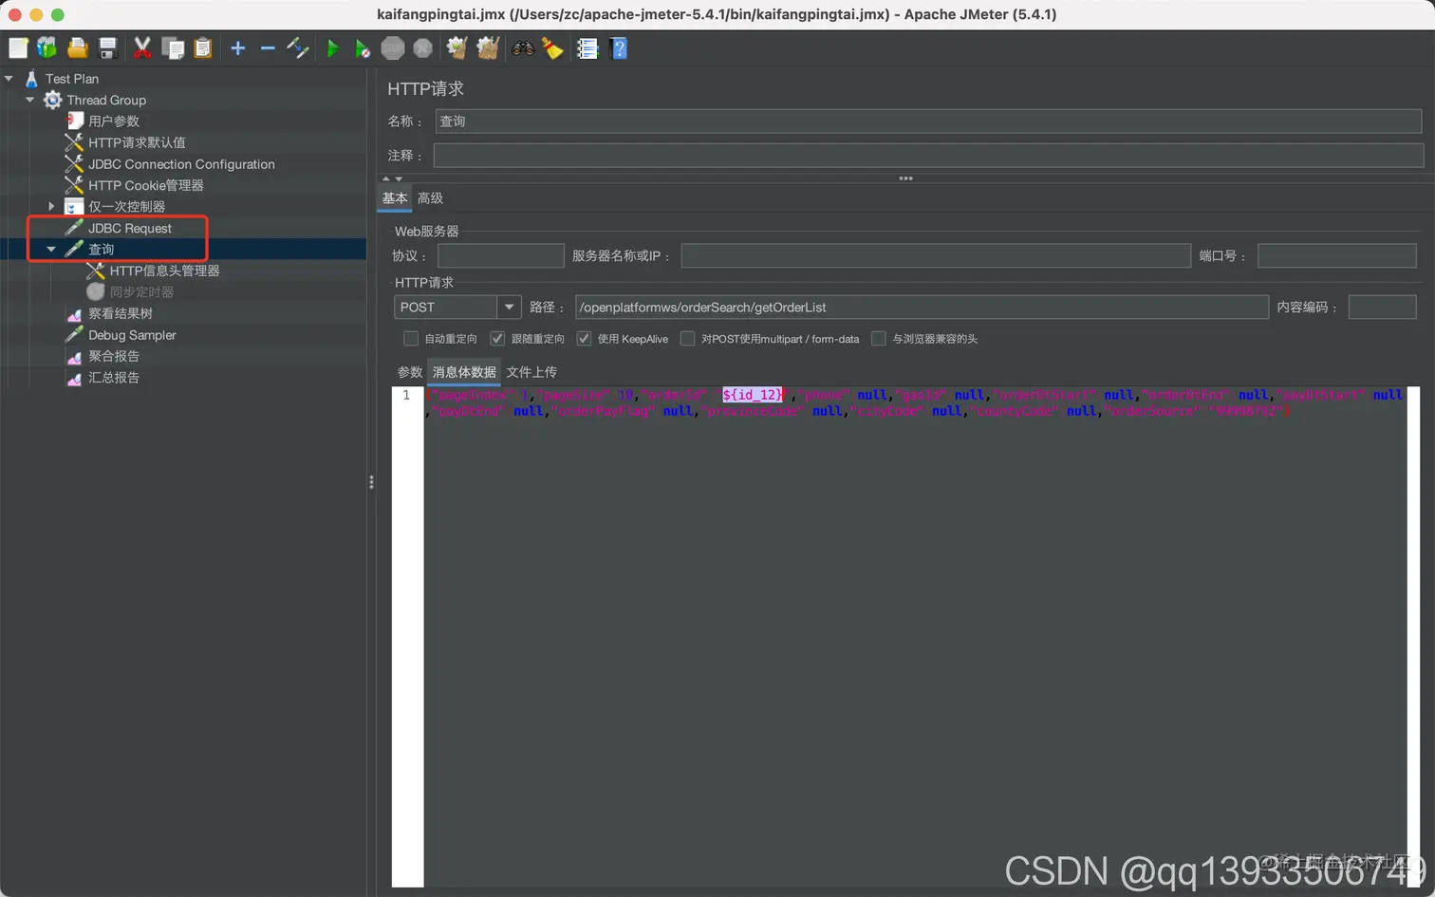Click the 协议 input field
The image size is (1435, 897).
tap(501, 255)
